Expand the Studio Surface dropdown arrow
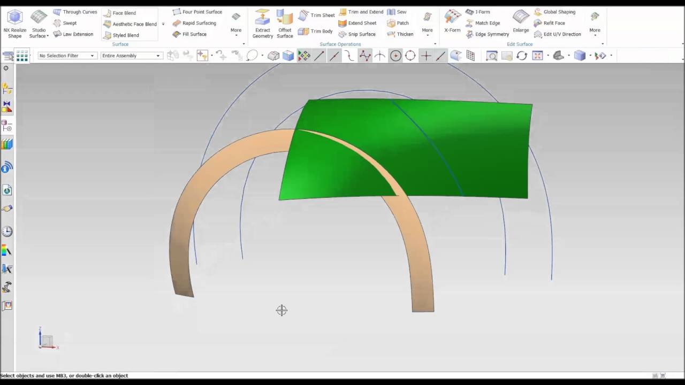 48,36
